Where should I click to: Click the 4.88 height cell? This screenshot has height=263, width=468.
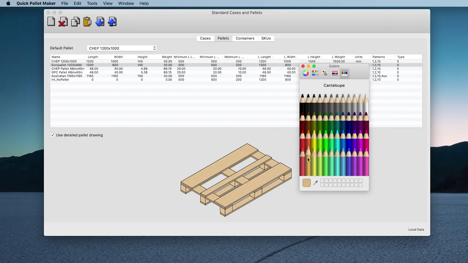(x=144, y=69)
